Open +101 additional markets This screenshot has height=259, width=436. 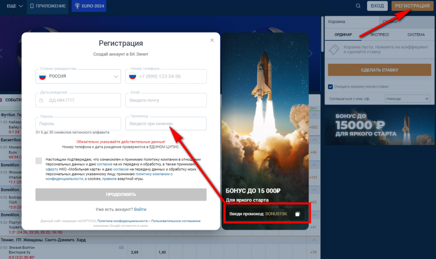pyautogui.click(x=313, y=177)
